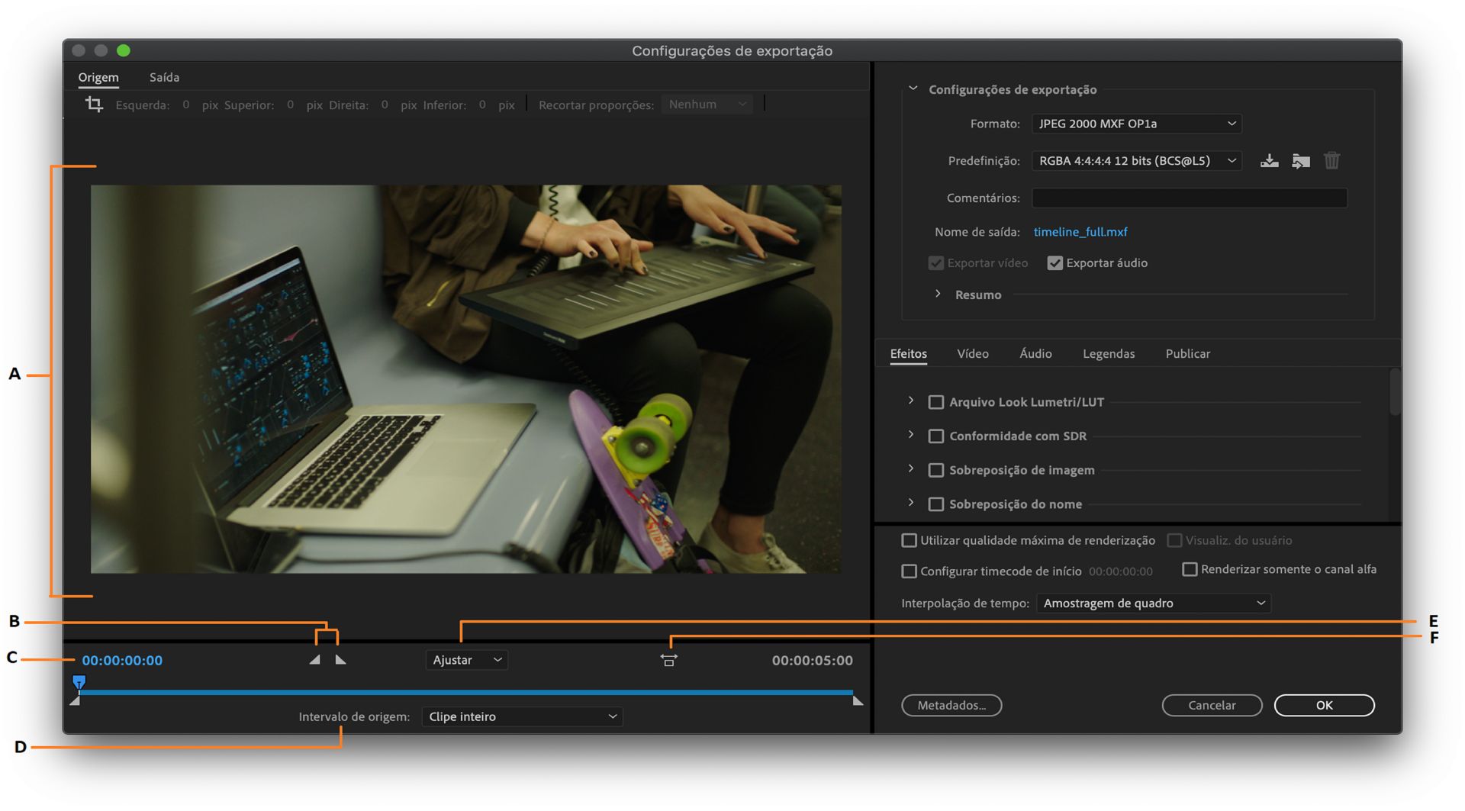Select the crop output video tool
The width and height of the screenshot is (1465, 811).
click(94, 104)
